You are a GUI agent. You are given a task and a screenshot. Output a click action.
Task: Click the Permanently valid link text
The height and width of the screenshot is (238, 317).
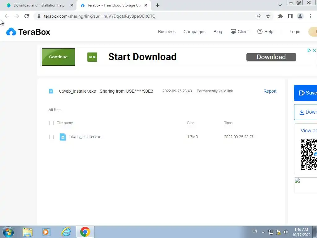point(215,91)
